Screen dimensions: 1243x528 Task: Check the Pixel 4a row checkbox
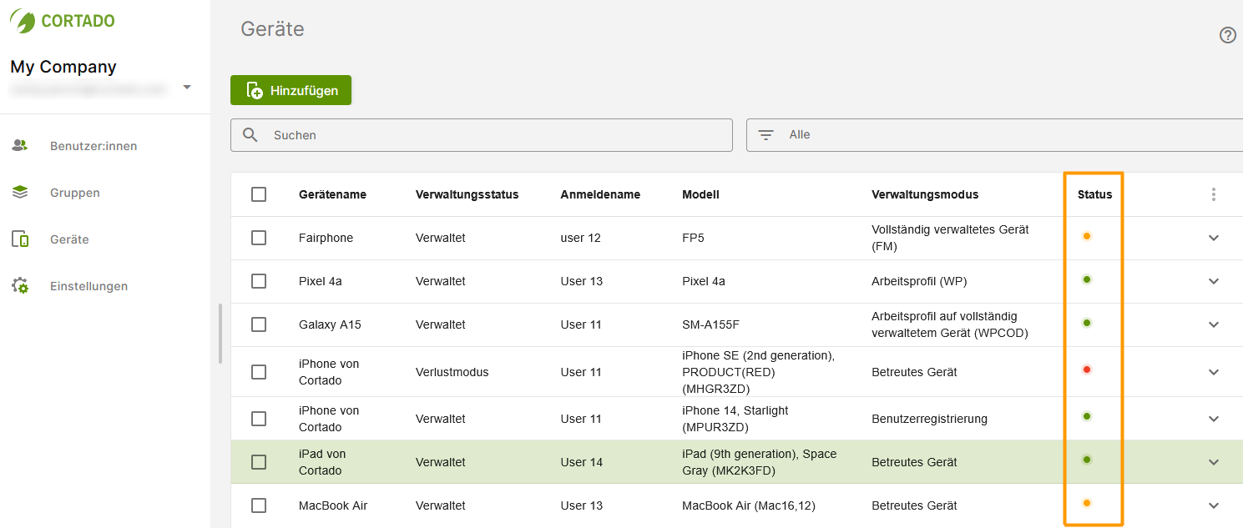(259, 281)
